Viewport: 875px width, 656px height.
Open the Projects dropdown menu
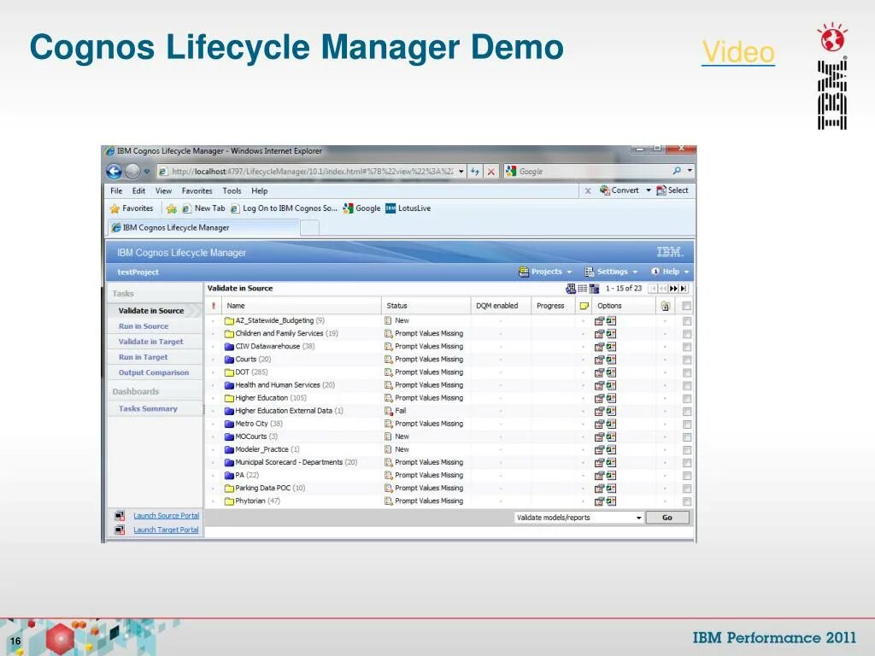[545, 272]
